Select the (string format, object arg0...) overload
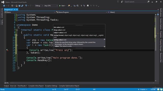 (79, 36)
